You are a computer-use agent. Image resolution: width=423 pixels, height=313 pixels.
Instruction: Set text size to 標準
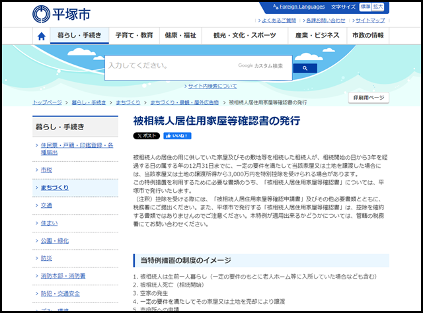[x=365, y=7]
